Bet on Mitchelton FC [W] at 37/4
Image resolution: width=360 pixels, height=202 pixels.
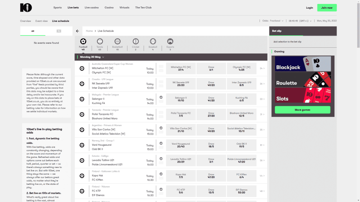coord(181,69)
